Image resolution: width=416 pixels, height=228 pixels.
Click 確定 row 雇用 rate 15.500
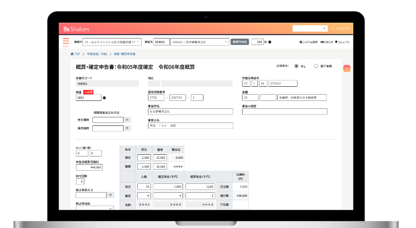160,158
